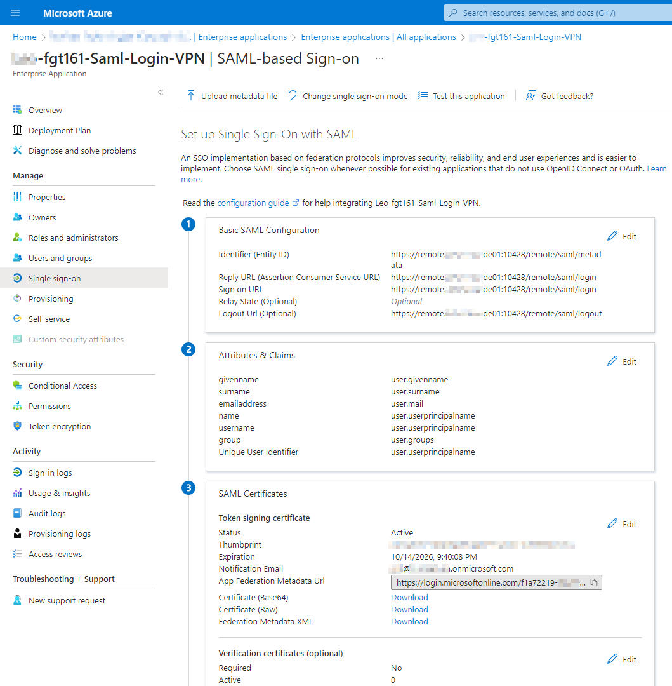
Task: Open the Azure portal hamburger menu
Action: (14, 13)
